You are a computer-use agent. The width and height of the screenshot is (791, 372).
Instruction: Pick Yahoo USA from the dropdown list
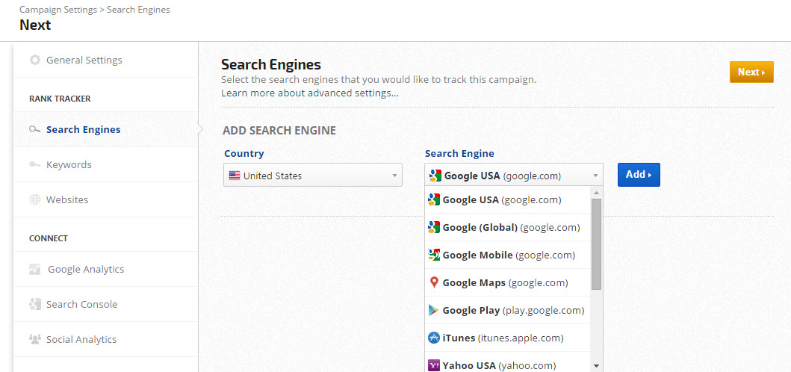[x=499, y=365]
